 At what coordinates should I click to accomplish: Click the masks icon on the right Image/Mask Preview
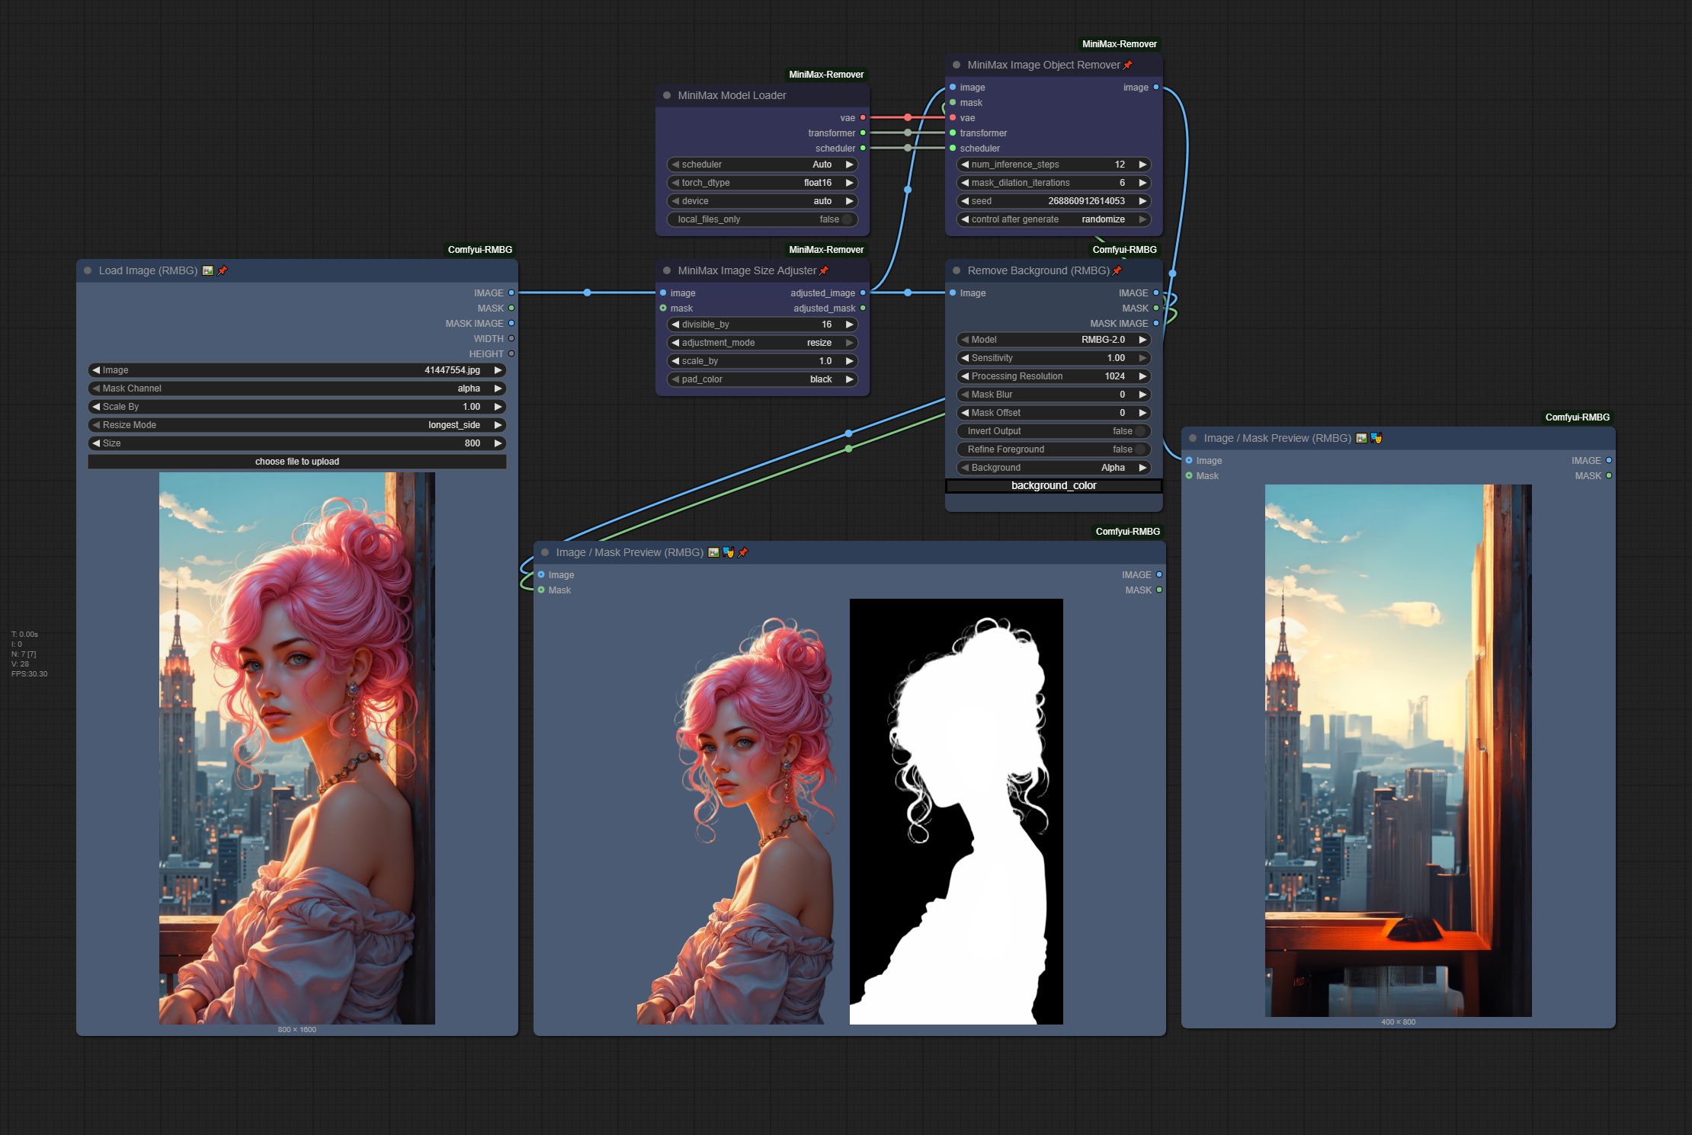[x=1376, y=438]
